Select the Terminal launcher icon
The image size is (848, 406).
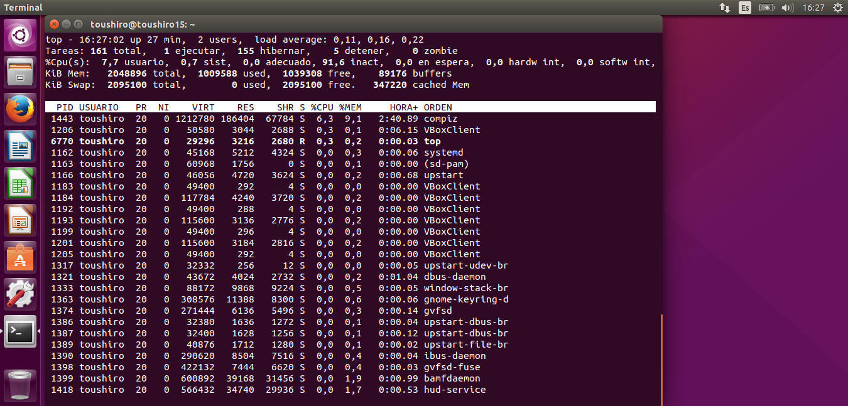tap(21, 331)
